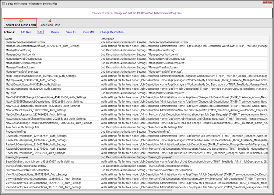Select New%25252FChangeJobDescriptions_454216650_Auth_Settings row
Viewport: 274px width, 195px height.
pyautogui.click(x=136, y=102)
